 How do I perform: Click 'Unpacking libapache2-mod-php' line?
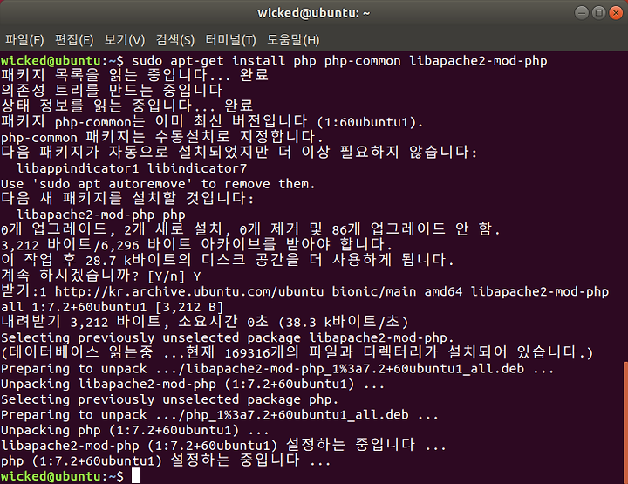[193, 384]
